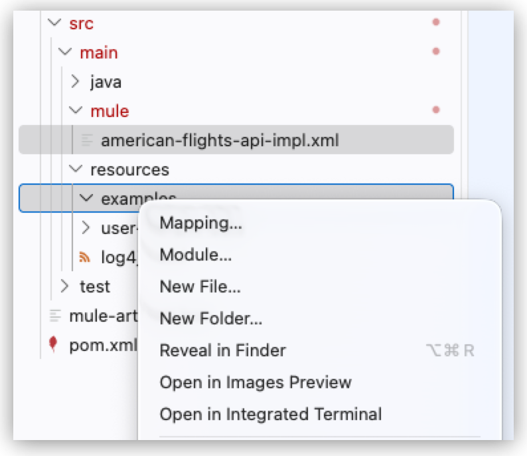Image resolution: width=527 pixels, height=456 pixels.
Task: Click the modified dot on the src row
Action: point(436,22)
